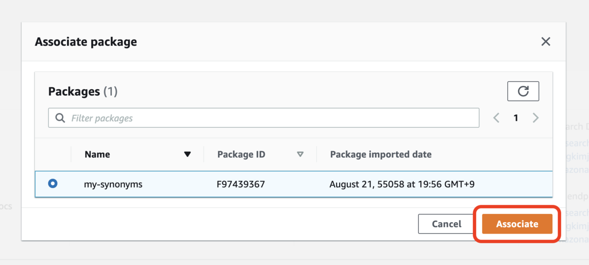Click page number 1 in pagination
Image resolution: width=589 pixels, height=265 pixels.
pyautogui.click(x=516, y=118)
